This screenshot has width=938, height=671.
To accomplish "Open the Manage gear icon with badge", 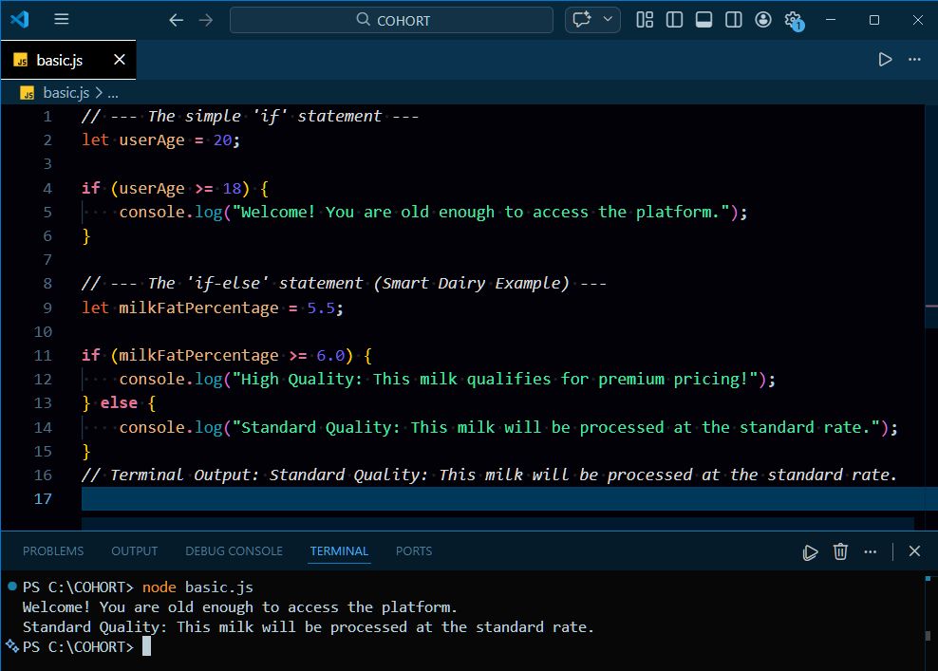I will pyautogui.click(x=794, y=20).
